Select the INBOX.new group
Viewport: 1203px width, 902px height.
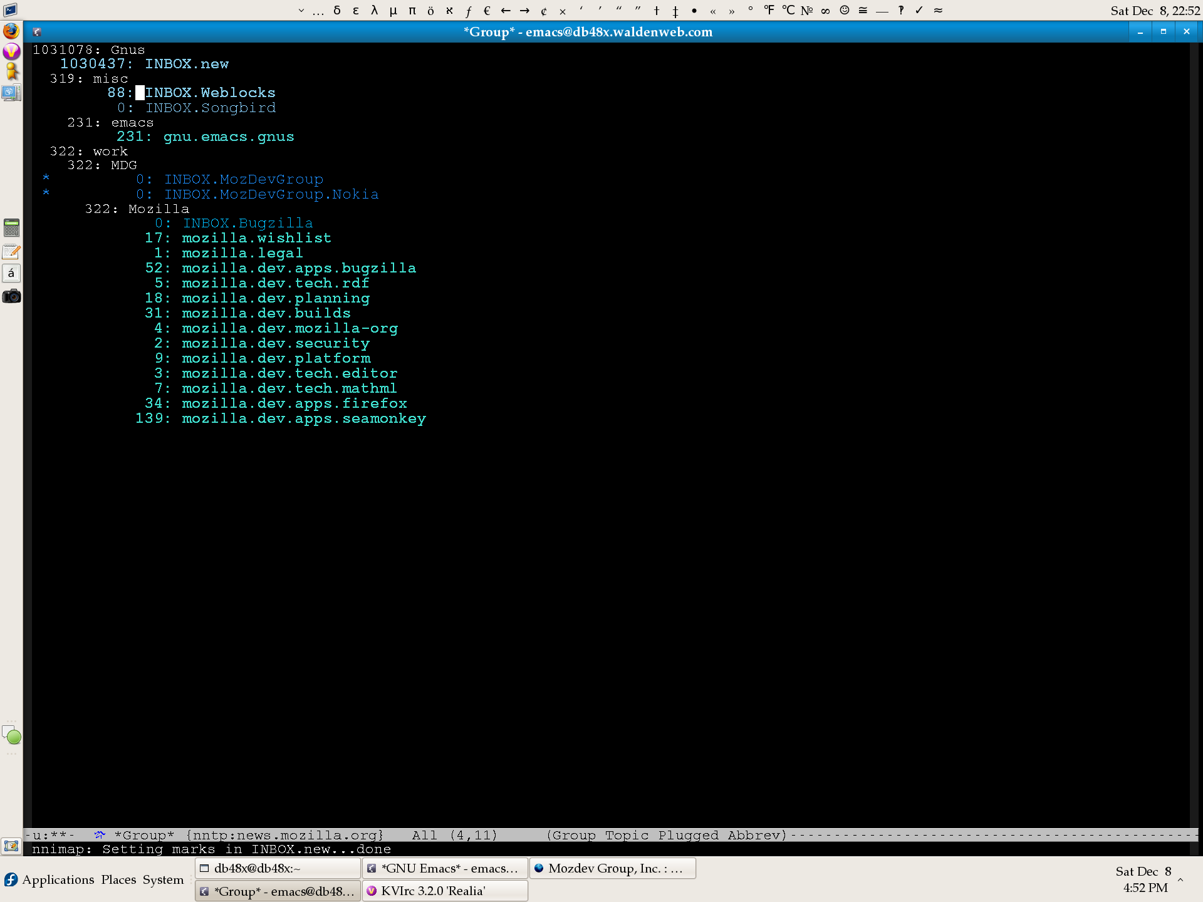tap(145, 64)
